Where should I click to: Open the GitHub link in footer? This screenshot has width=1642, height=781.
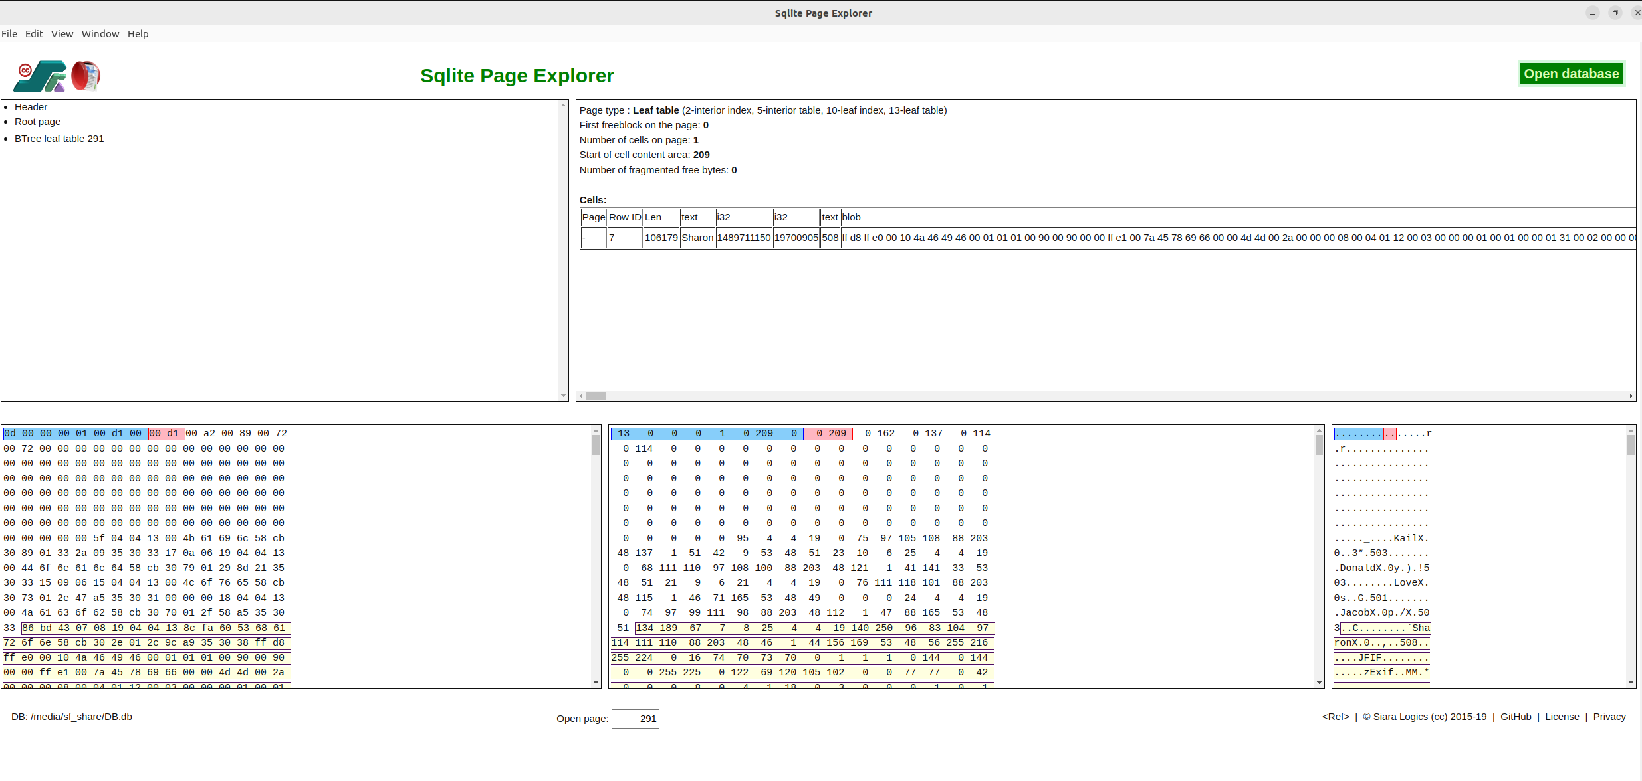point(1515,717)
